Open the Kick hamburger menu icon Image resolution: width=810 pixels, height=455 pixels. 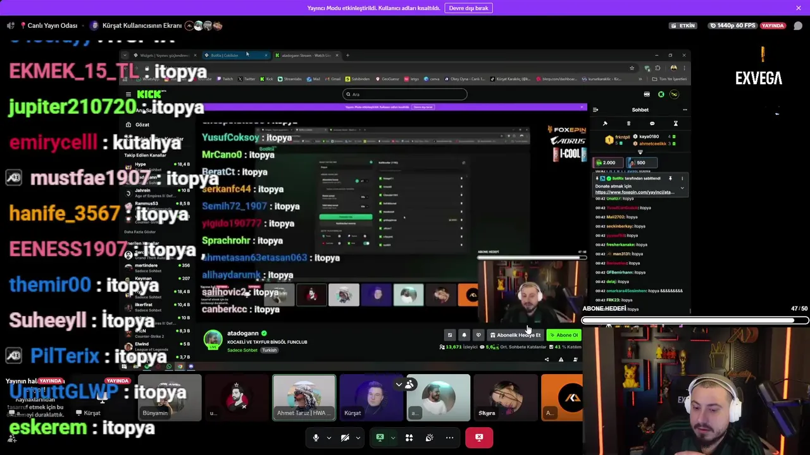click(128, 95)
